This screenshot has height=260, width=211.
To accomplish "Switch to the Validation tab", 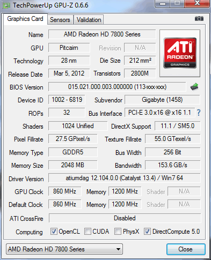I will point(89,20).
